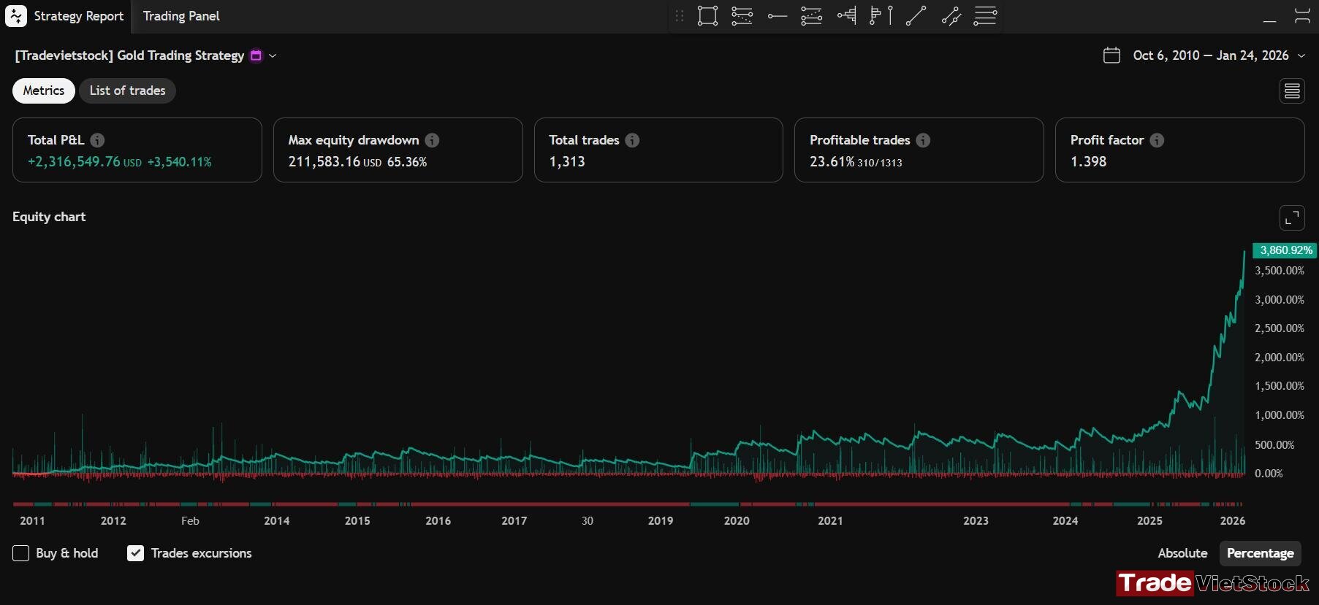
Task: Click the 1,313 total trades value
Action: coord(567,162)
